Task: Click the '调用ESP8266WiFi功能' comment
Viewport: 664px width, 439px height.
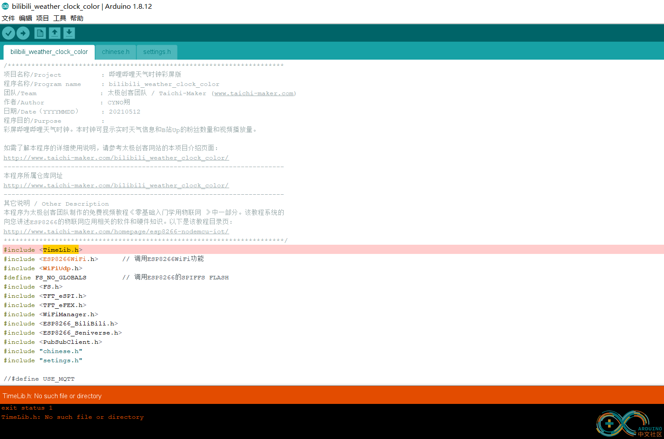Action: [169, 259]
